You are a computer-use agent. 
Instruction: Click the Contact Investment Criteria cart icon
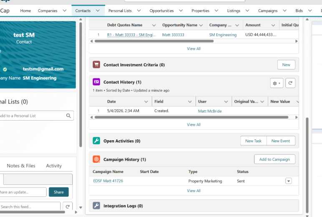[x=96, y=65]
